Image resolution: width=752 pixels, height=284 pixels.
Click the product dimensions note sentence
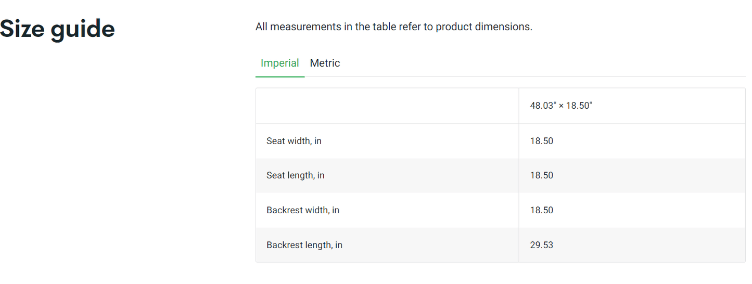[393, 27]
